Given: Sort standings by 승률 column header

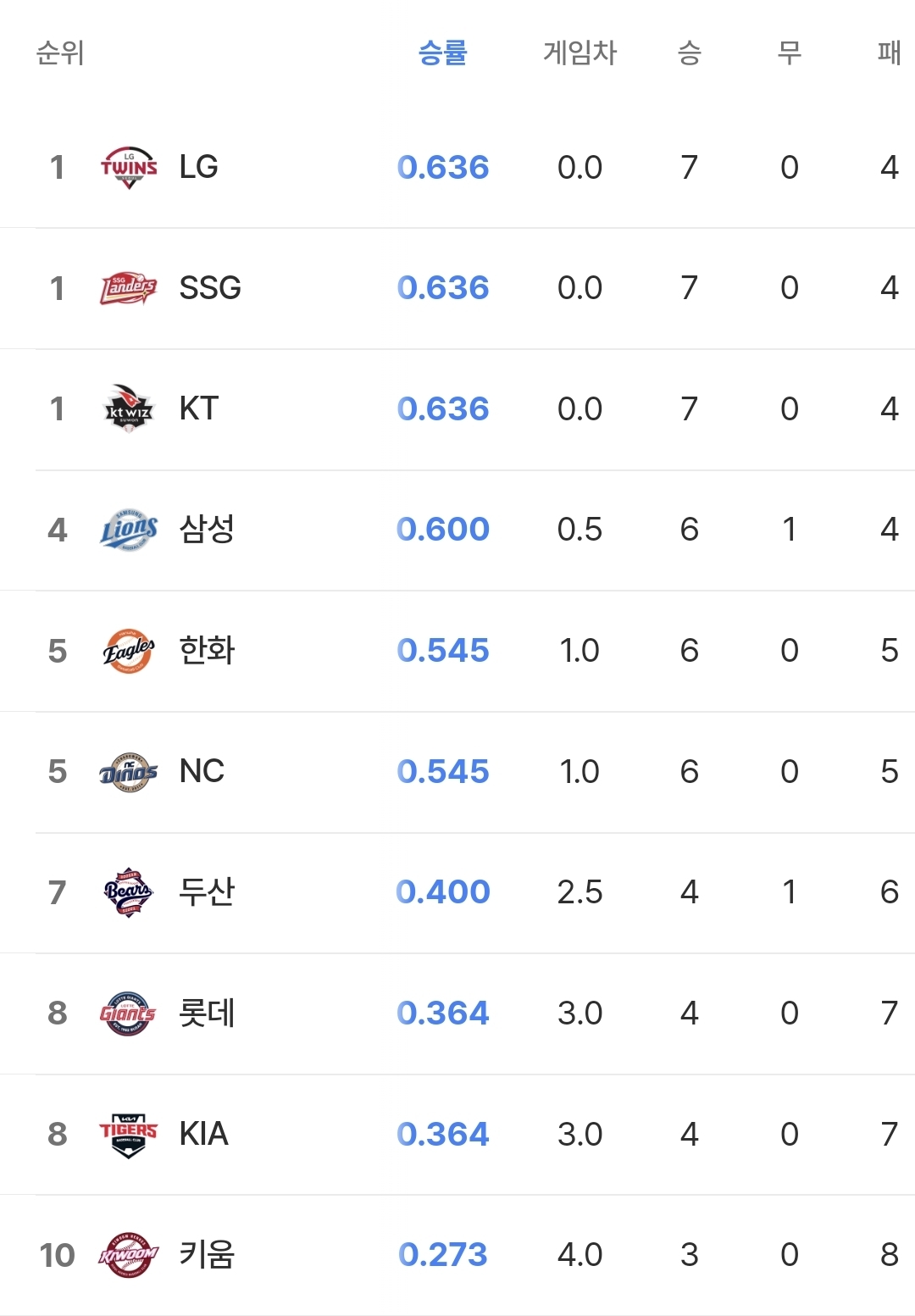Looking at the screenshot, I should (443, 53).
